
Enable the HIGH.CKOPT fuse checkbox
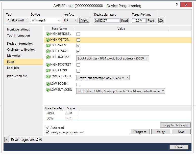coord(78,71)
